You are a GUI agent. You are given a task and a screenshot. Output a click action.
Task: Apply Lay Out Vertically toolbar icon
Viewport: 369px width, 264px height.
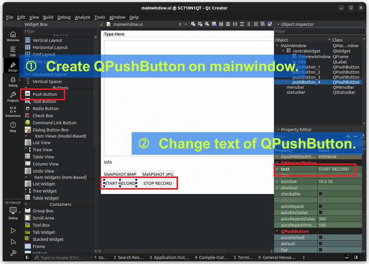pyautogui.click(x=228, y=24)
